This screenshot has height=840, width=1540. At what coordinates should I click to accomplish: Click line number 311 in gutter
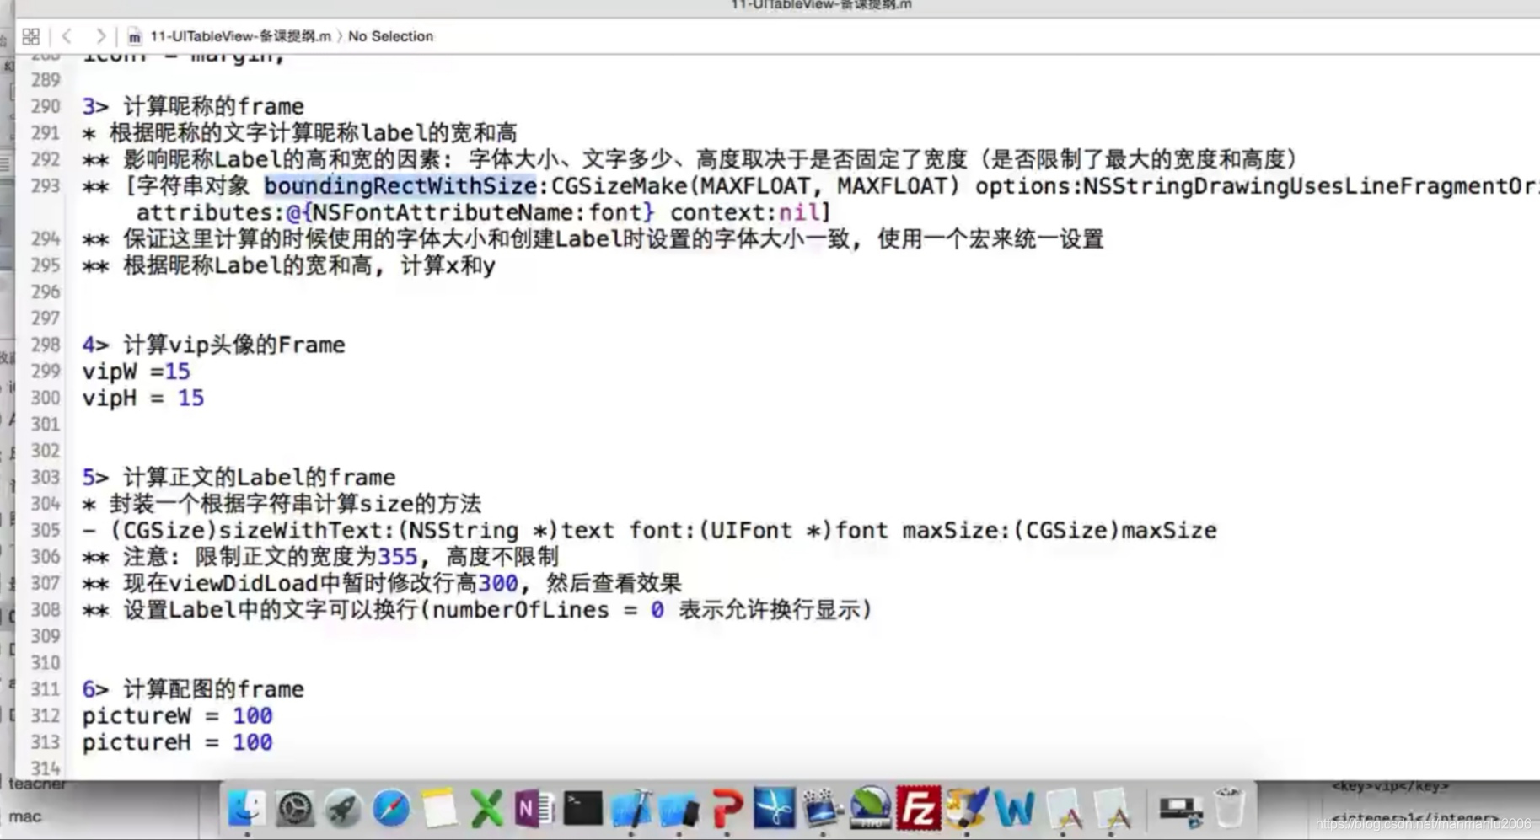coord(46,689)
